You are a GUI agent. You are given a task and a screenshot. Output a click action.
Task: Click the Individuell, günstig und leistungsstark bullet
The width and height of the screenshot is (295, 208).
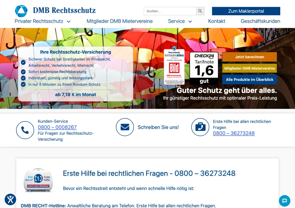(60, 78)
